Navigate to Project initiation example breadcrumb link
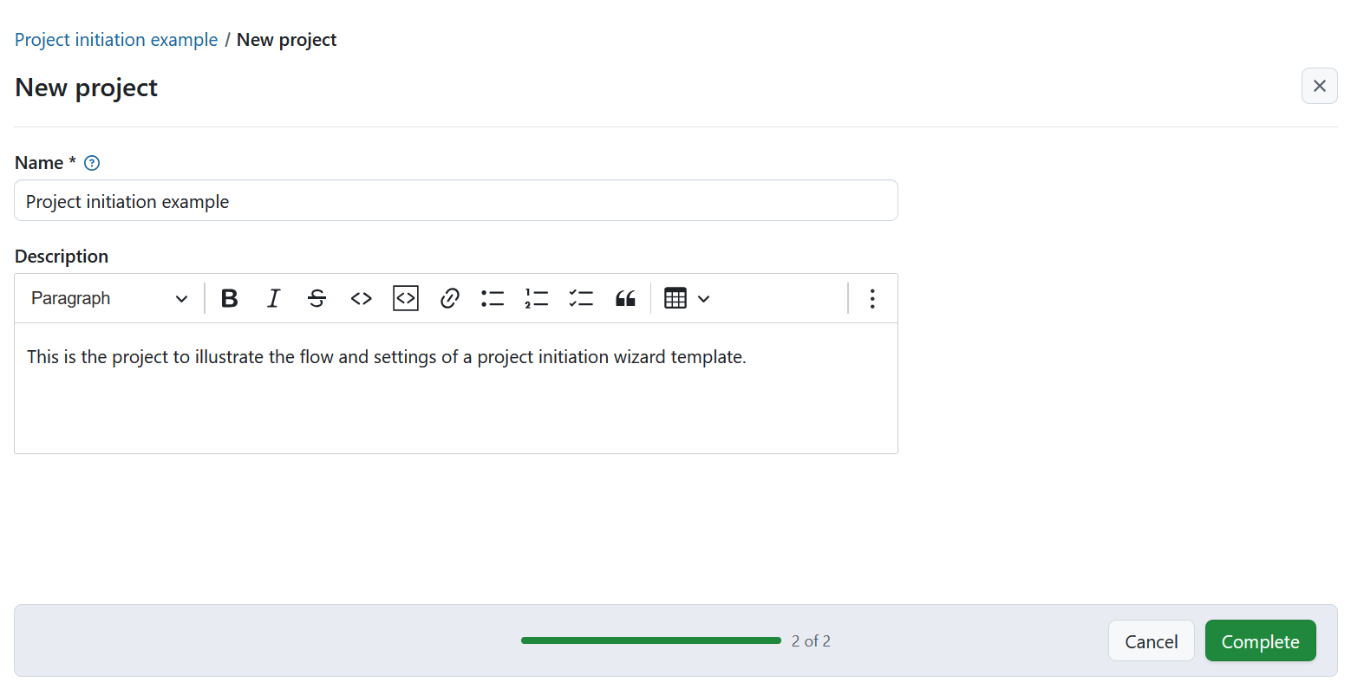The image size is (1364, 689). [x=115, y=39]
